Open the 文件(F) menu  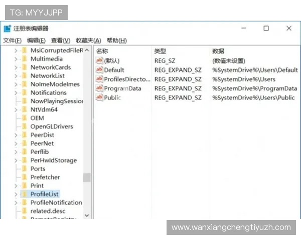pos(12,40)
